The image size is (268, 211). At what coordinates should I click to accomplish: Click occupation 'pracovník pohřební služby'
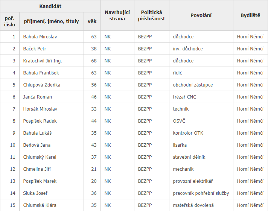(x=201, y=193)
